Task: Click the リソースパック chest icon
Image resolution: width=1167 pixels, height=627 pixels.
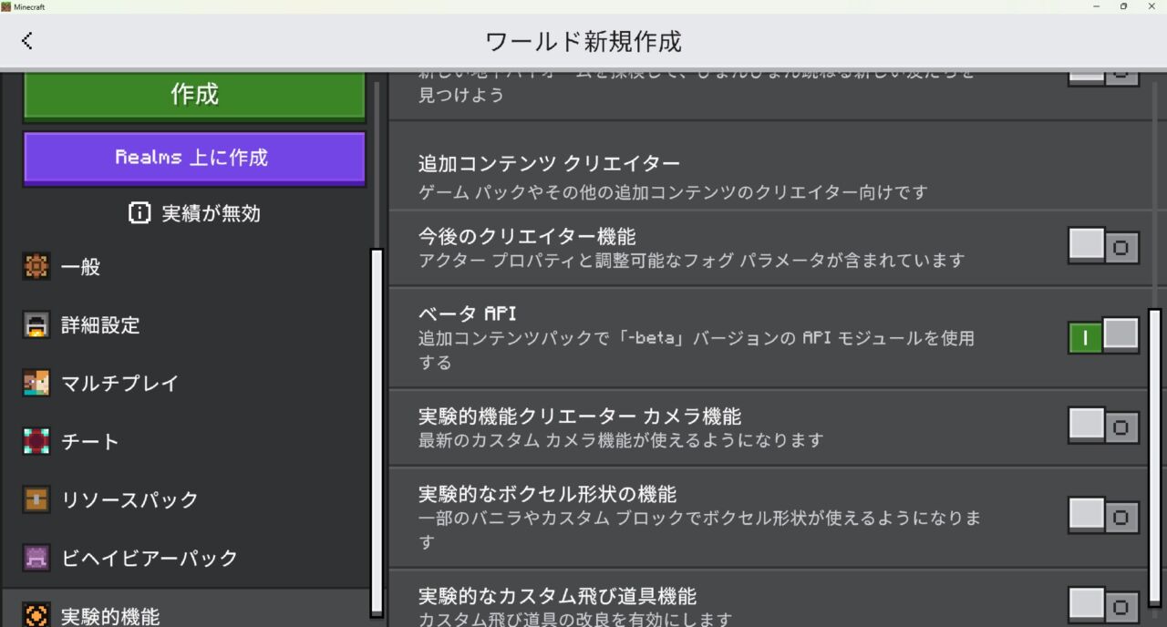Action: pos(36,499)
